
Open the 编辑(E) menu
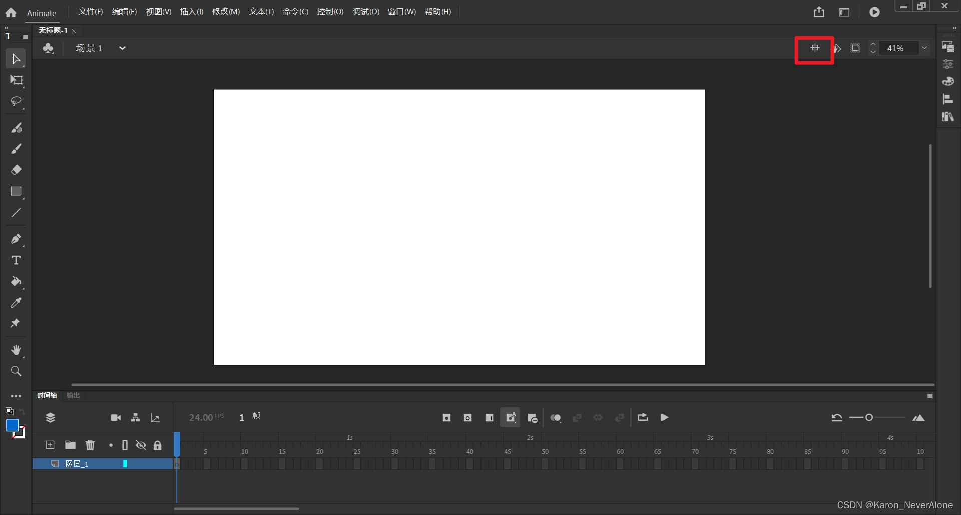[x=124, y=12]
